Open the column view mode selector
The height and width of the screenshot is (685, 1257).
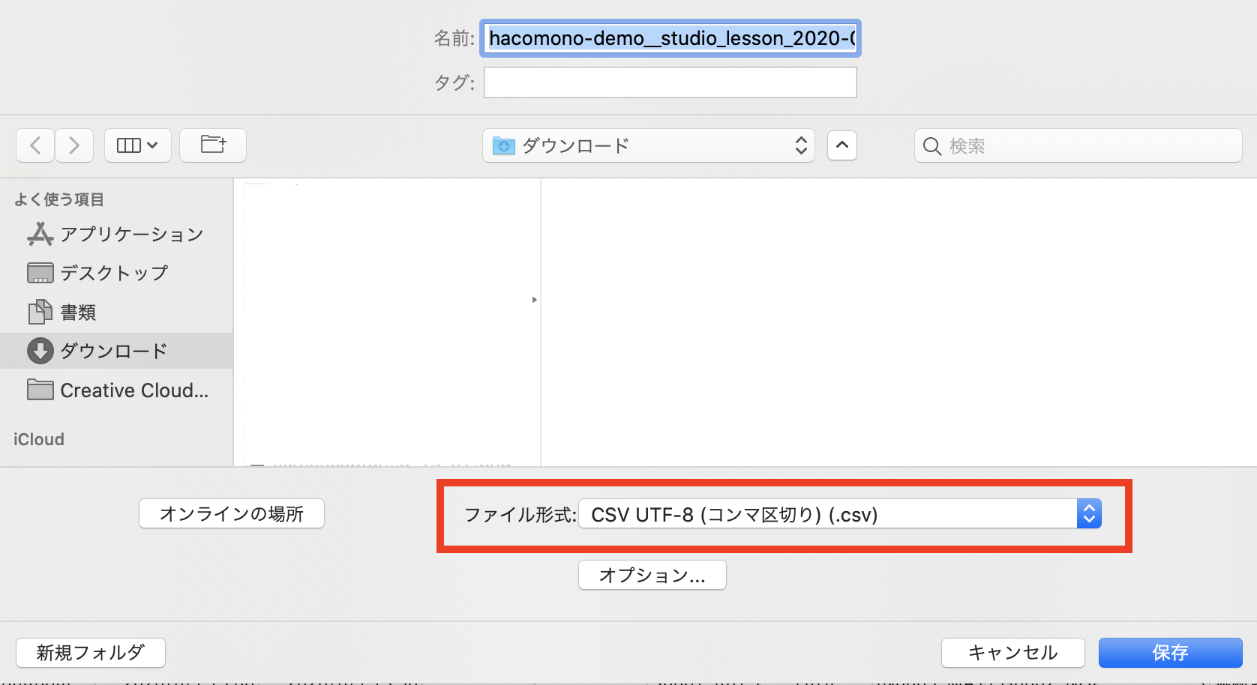pos(138,145)
